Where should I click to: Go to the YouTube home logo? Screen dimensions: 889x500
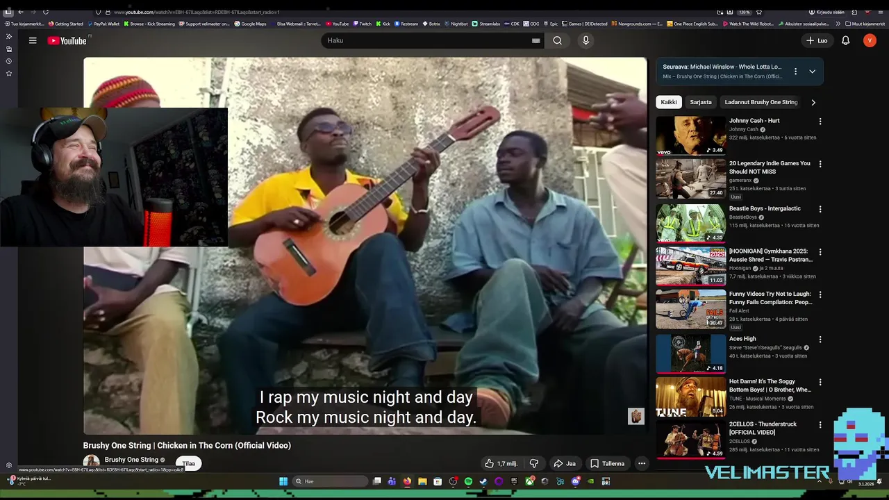[x=67, y=40]
